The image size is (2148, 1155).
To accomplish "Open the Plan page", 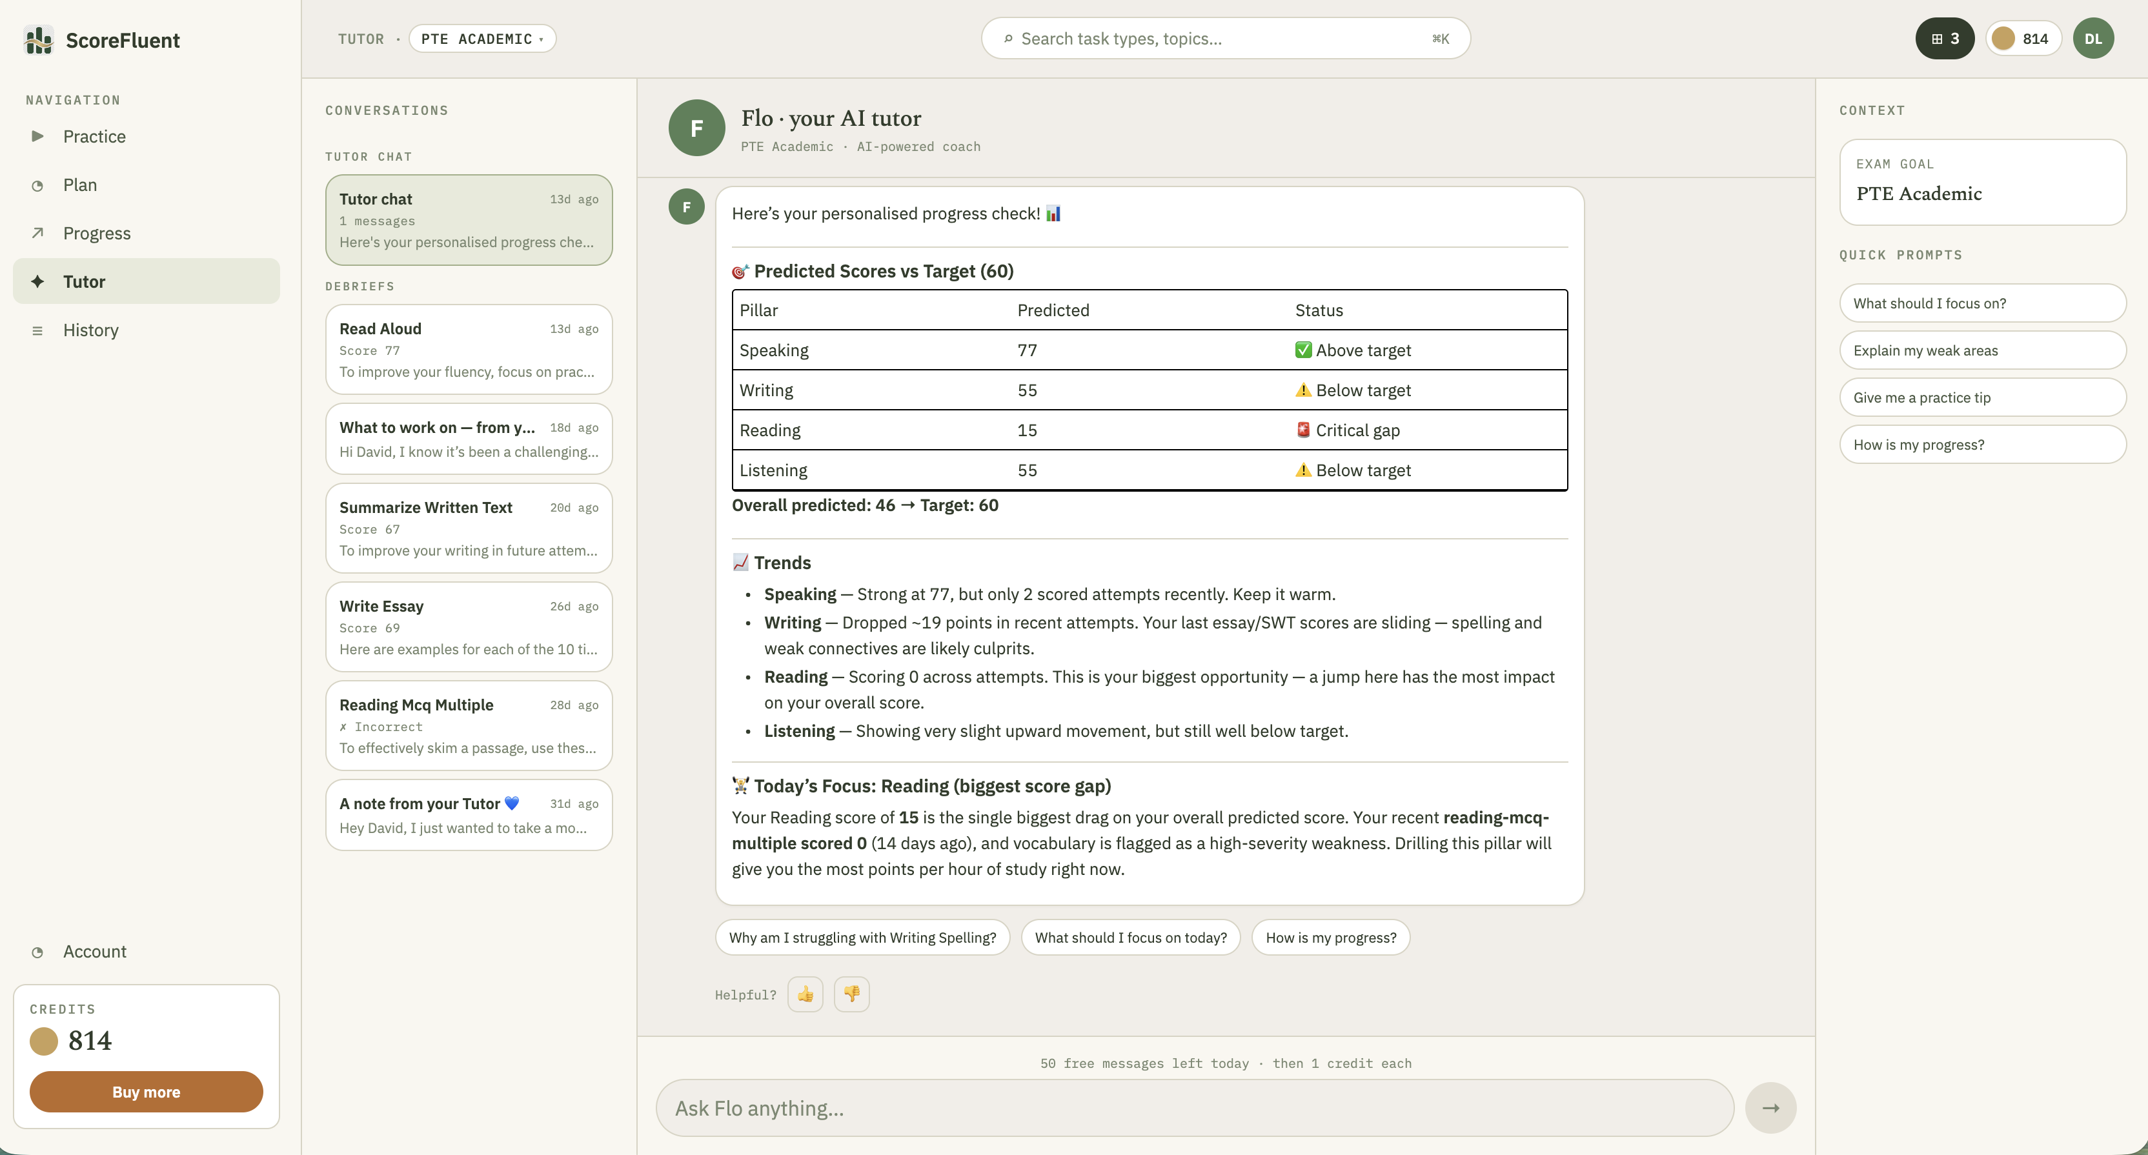I will pyautogui.click(x=146, y=185).
